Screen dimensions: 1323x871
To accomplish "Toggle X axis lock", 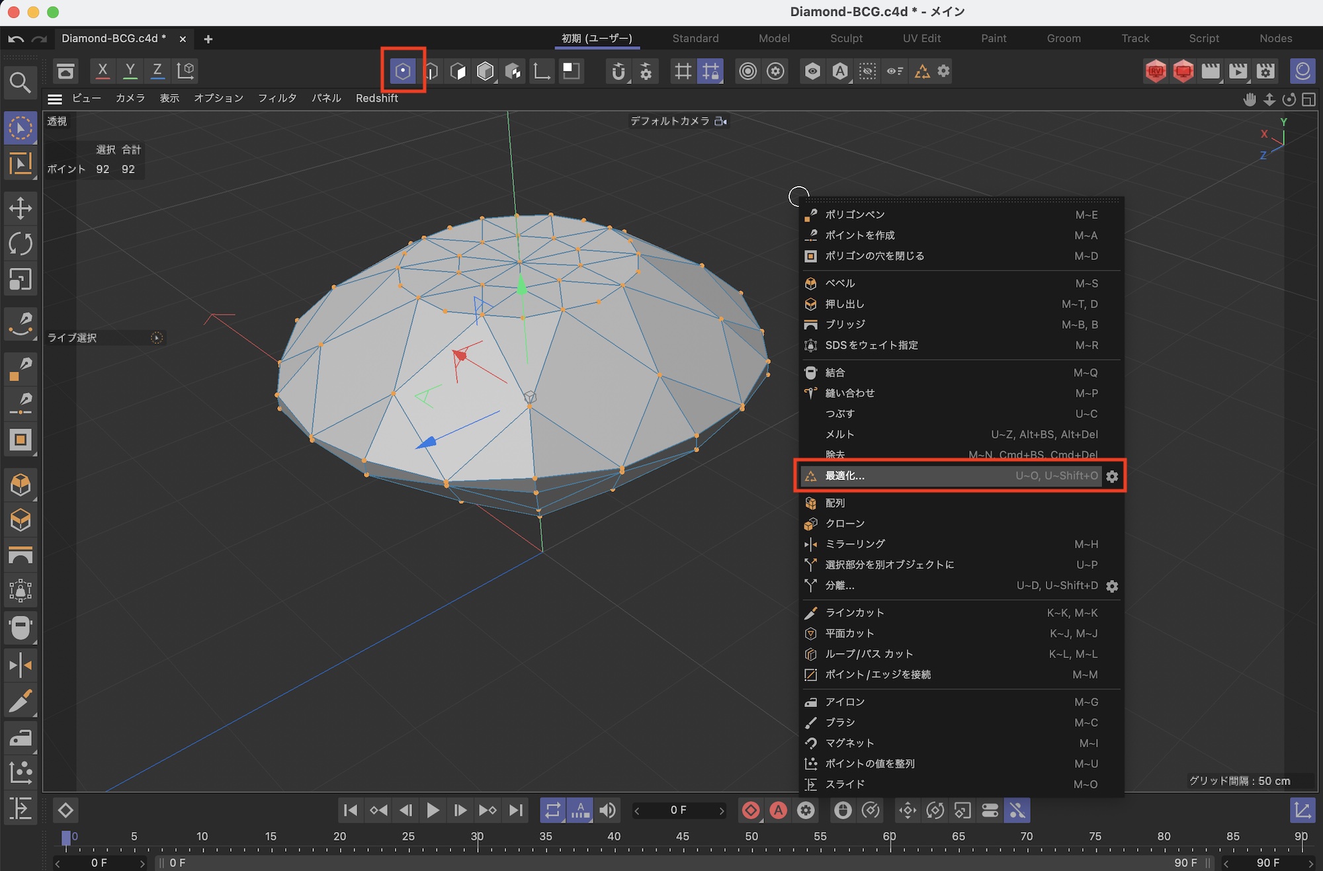I will 103,70.
